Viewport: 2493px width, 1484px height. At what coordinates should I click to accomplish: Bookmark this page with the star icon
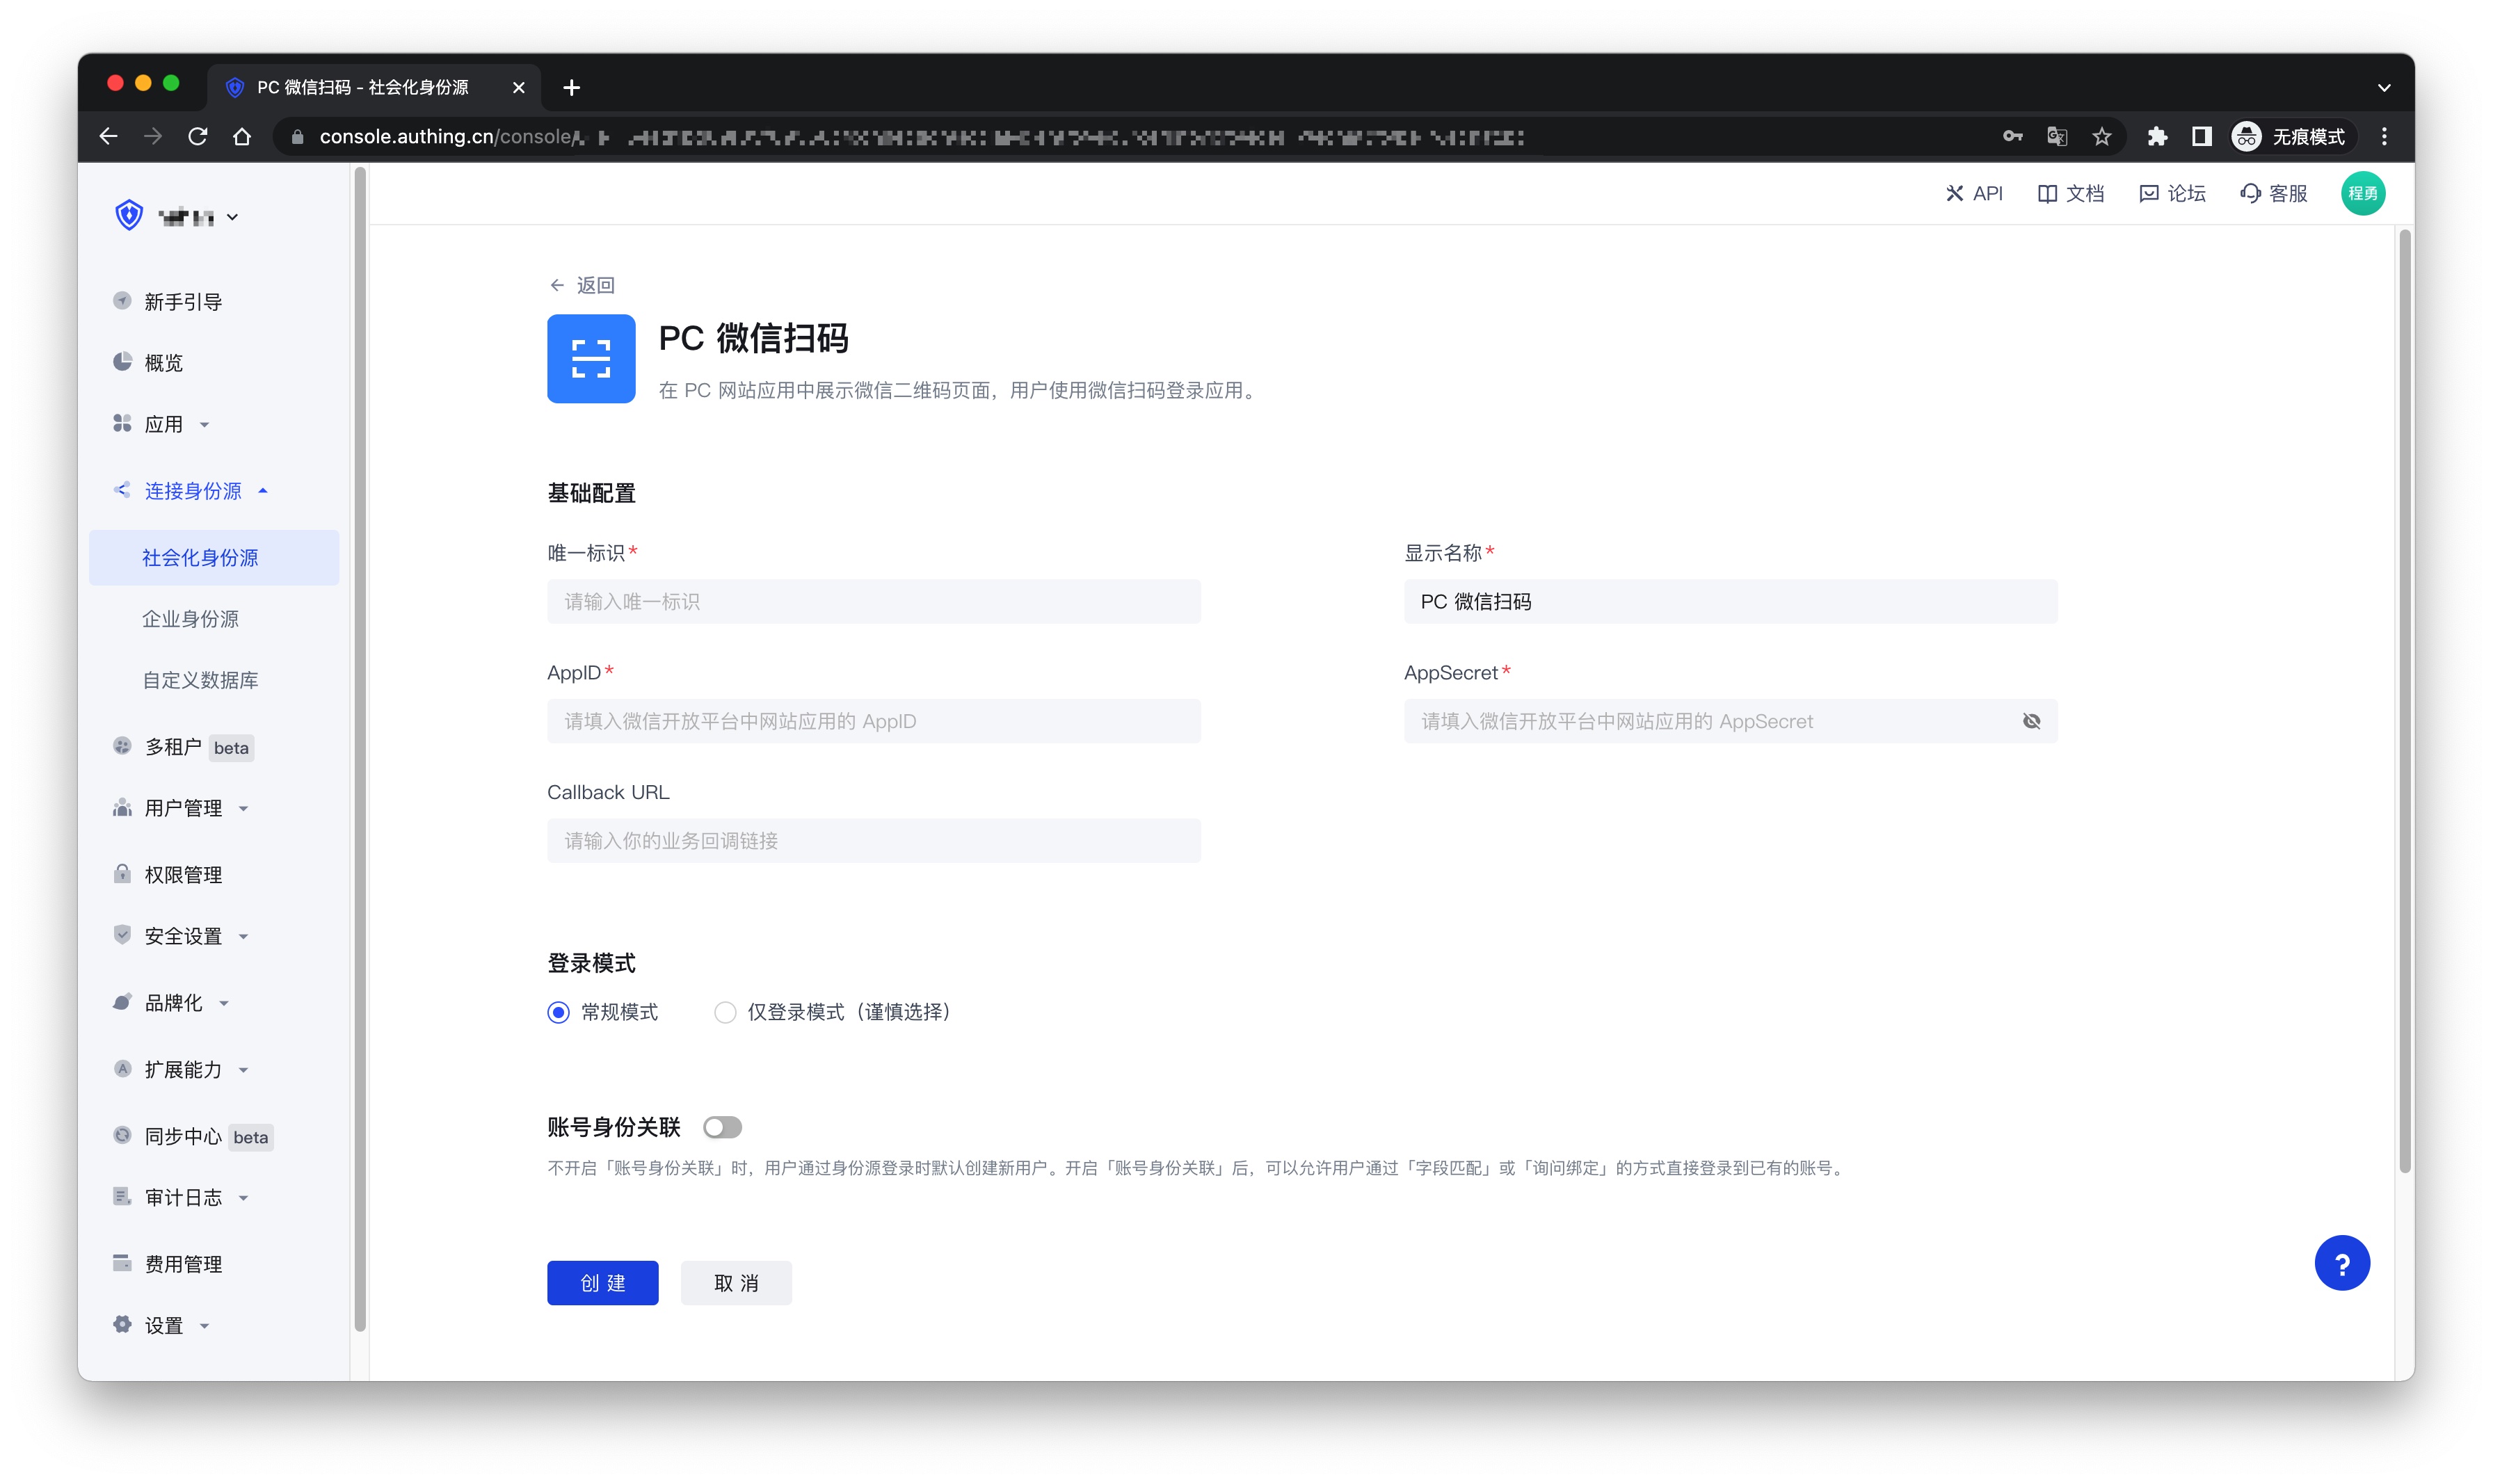click(x=2101, y=137)
